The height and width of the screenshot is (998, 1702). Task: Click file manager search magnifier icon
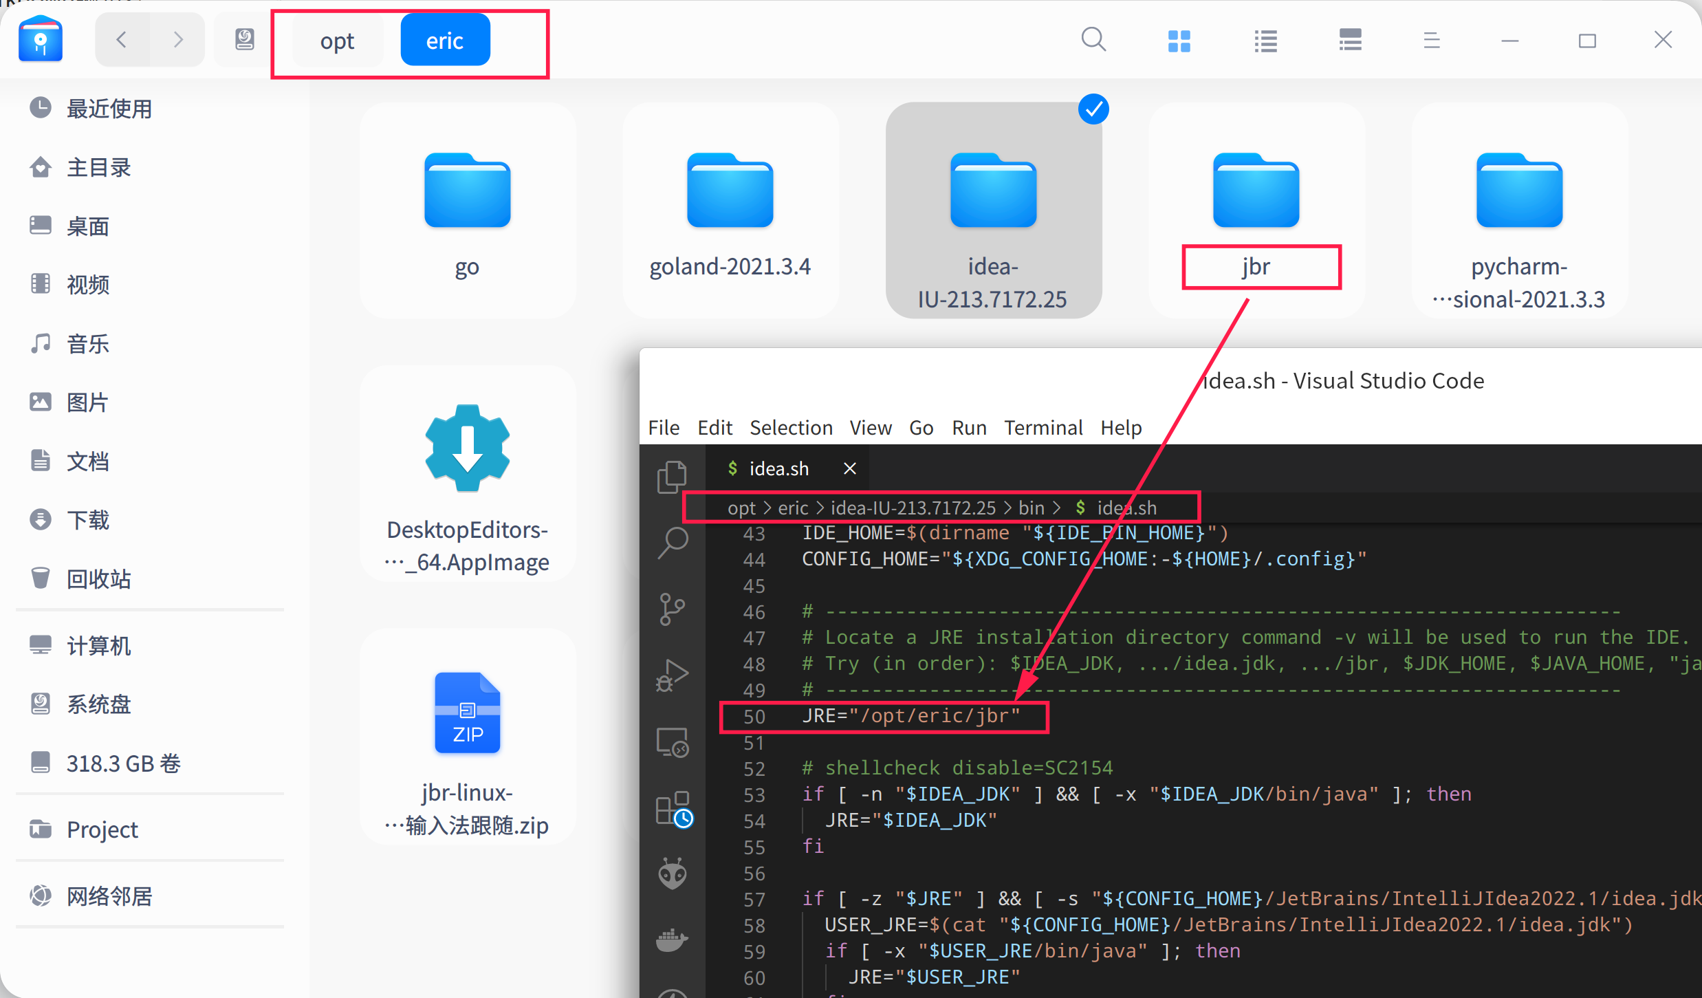pos(1093,41)
